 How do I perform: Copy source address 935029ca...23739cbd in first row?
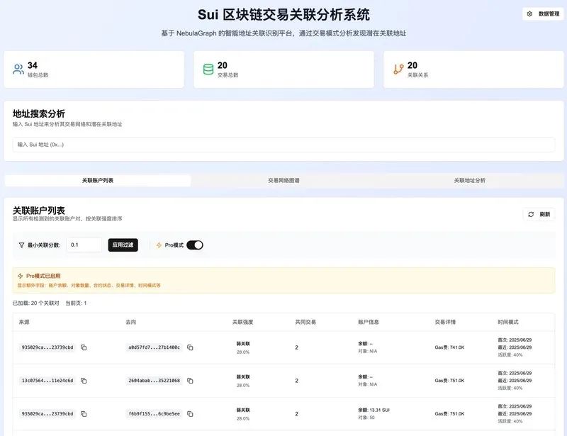click(84, 347)
